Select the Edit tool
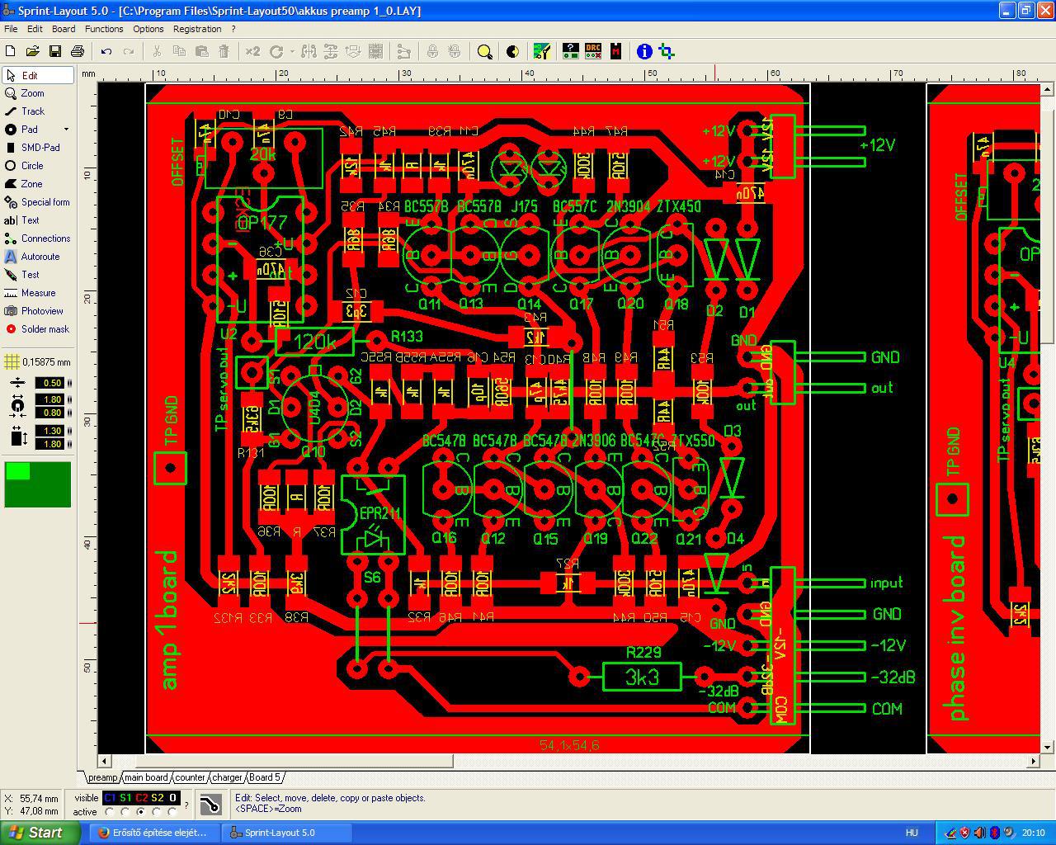Viewport: 1056px width, 845px height. 38,75
